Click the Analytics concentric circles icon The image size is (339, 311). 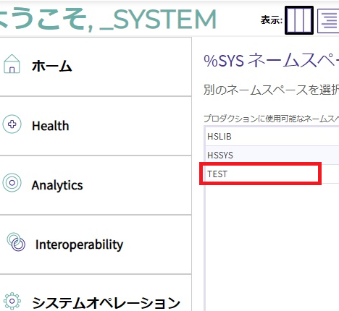(x=12, y=183)
